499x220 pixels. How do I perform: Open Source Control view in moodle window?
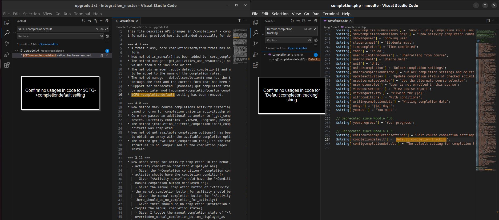pyautogui.click(x=256, y=44)
